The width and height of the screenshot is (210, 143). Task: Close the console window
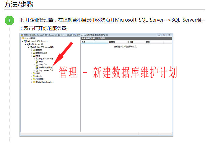[x=170, y=35]
